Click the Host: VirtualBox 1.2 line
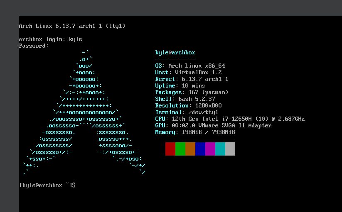 (x=188, y=72)
